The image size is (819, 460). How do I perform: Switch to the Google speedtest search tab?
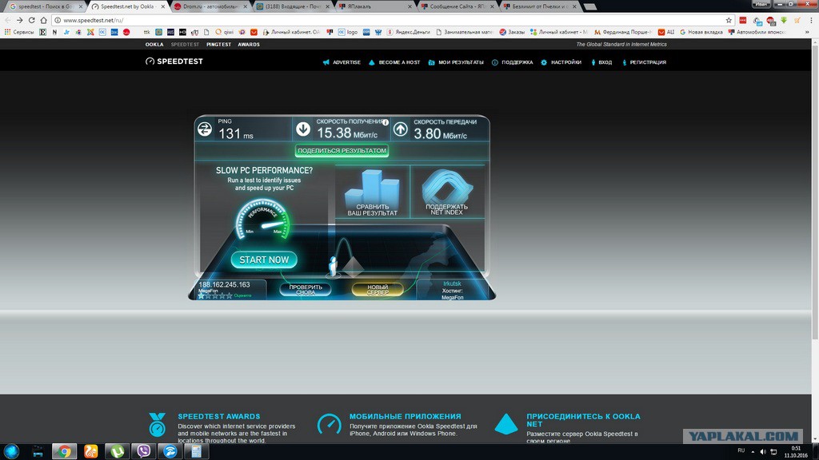[x=44, y=6]
